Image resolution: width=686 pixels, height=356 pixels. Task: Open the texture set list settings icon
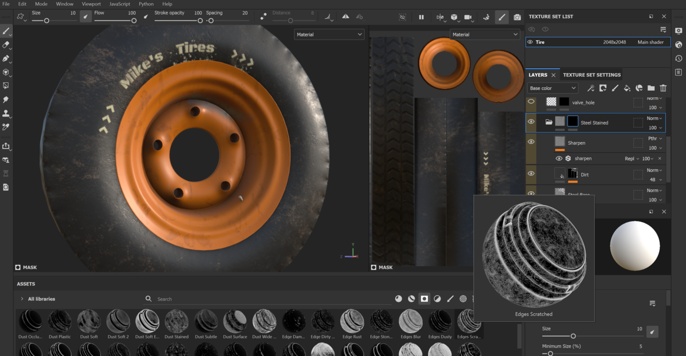coord(663,29)
